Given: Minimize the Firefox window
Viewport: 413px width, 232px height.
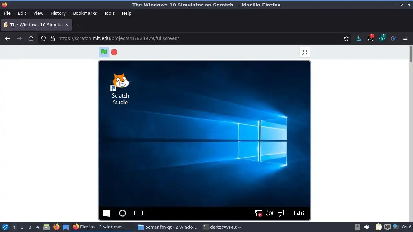Looking at the screenshot, I should [x=395, y=5].
